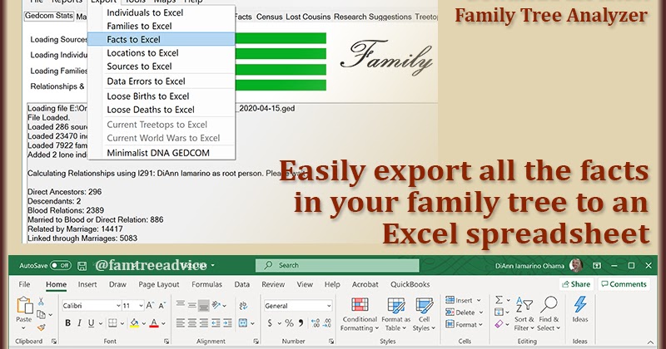This screenshot has width=666, height=349.
Task: Click the Copy icon in Clipboard group
Action: (x=41, y=314)
